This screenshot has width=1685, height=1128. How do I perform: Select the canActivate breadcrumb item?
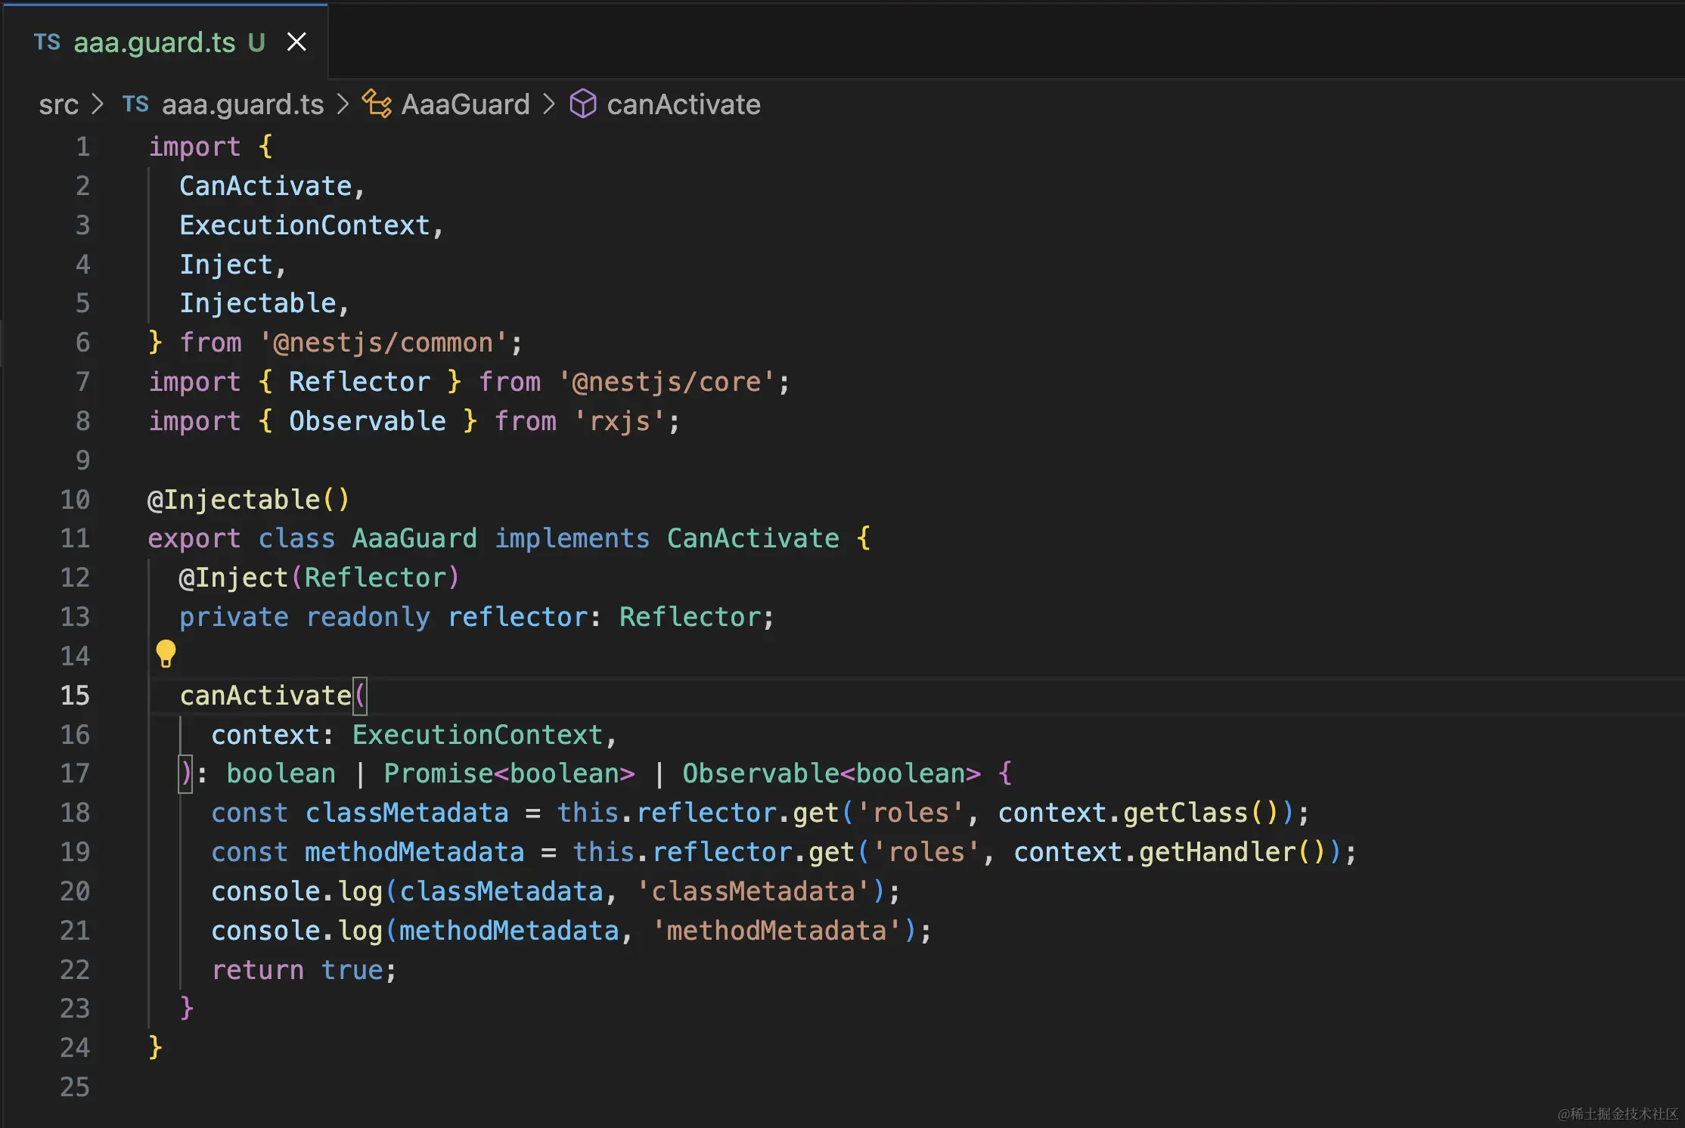(x=683, y=104)
